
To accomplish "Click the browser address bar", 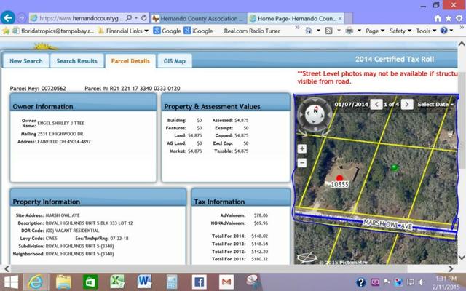I will [x=87, y=17].
